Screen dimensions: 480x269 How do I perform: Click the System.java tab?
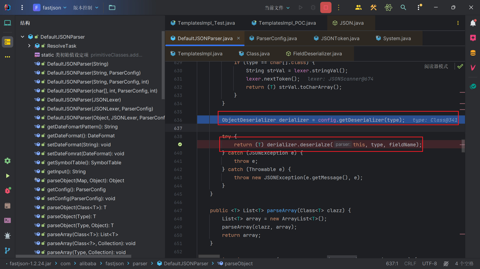(393, 38)
